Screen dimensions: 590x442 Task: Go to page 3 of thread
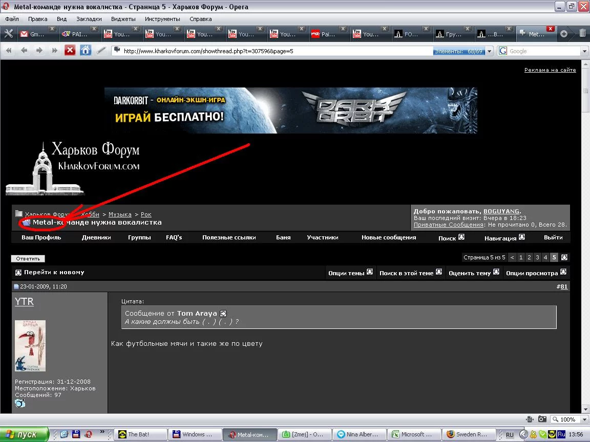click(x=537, y=257)
